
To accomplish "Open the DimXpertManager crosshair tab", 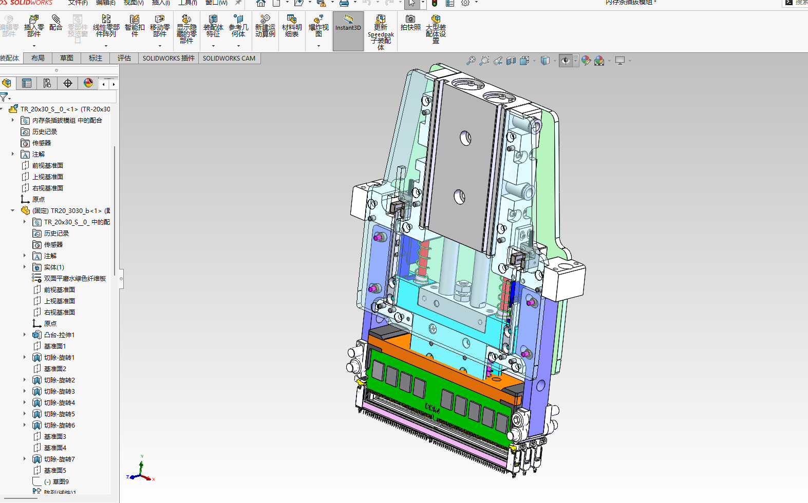I will pyautogui.click(x=68, y=83).
